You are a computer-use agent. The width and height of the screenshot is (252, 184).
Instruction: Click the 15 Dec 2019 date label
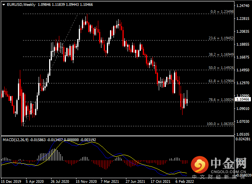pos(11,181)
